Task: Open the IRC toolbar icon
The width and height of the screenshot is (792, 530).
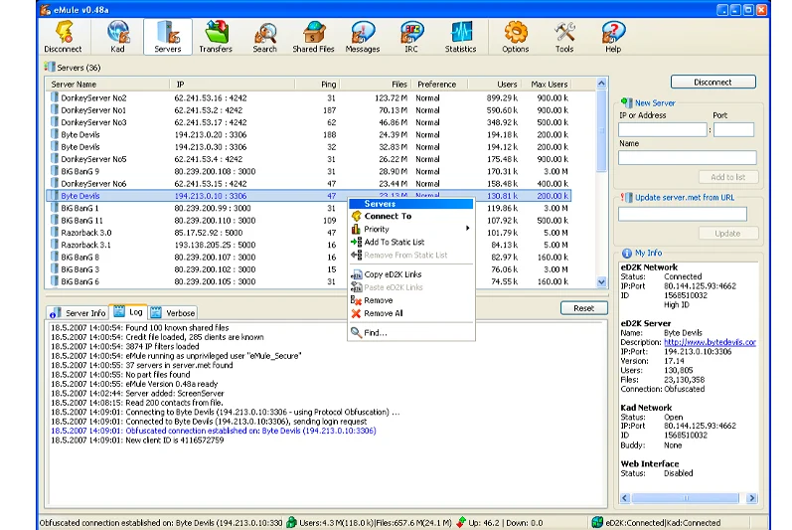Action: [x=410, y=37]
